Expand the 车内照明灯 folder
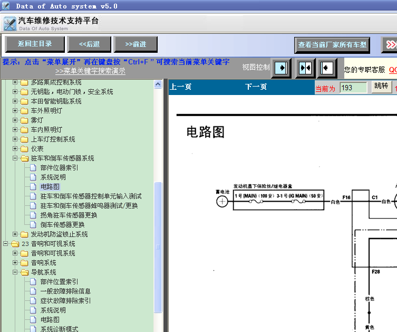Screen dimensions: 397x332 tap(15, 129)
